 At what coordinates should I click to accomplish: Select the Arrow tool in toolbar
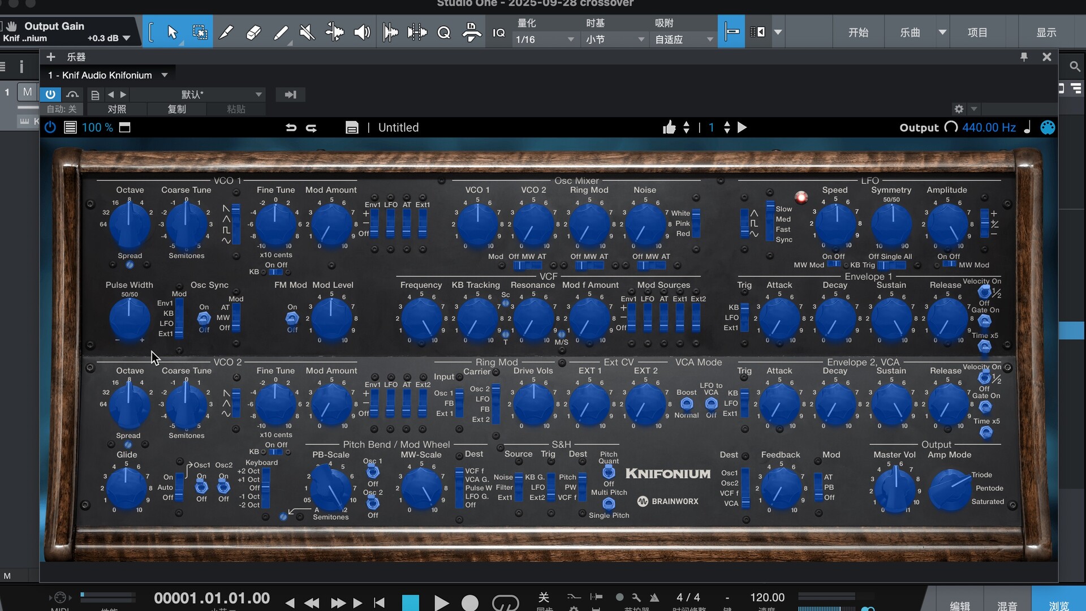(x=173, y=32)
